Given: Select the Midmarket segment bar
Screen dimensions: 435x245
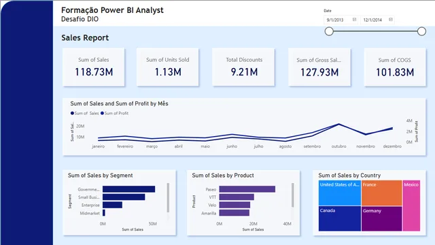Looking at the screenshot, I should click(x=104, y=213).
